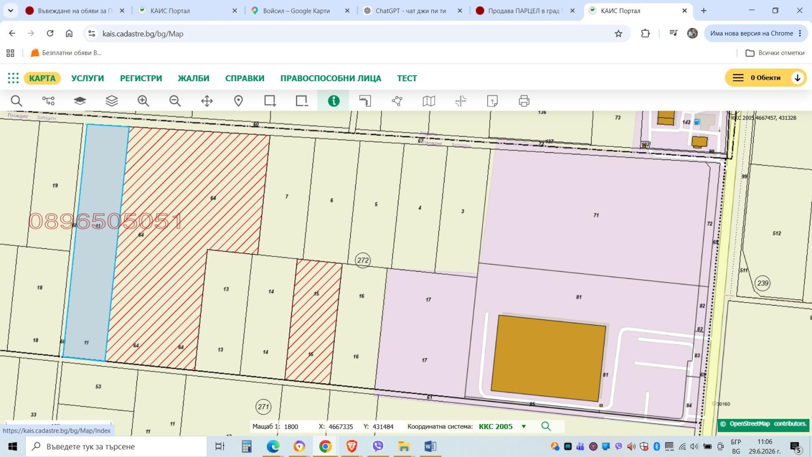Click the Windows Start button
The width and height of the screenshot is (812, 457).
[x=13, y=446]
